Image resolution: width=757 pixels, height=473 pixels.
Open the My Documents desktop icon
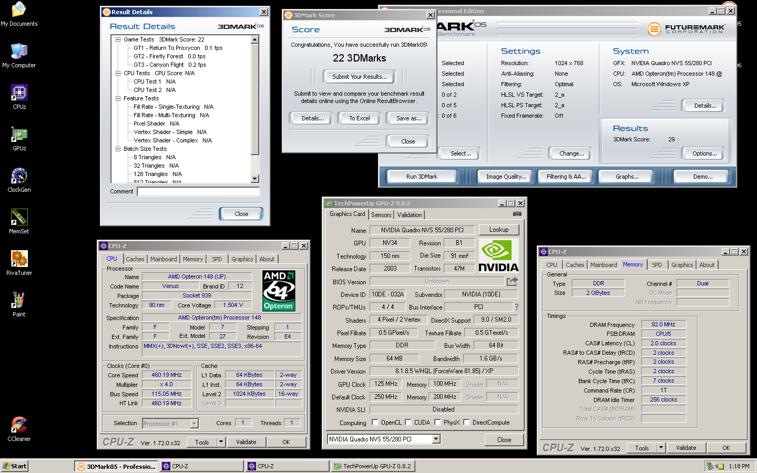pos(19,14)
